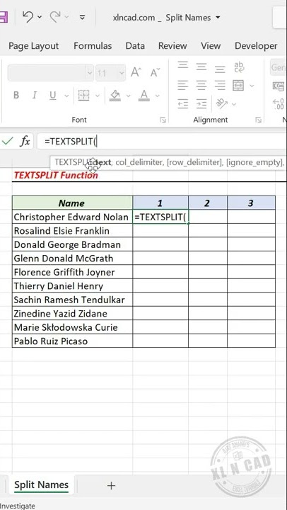Click the Investigate status bar entry
287x510 pixels.
18,506
